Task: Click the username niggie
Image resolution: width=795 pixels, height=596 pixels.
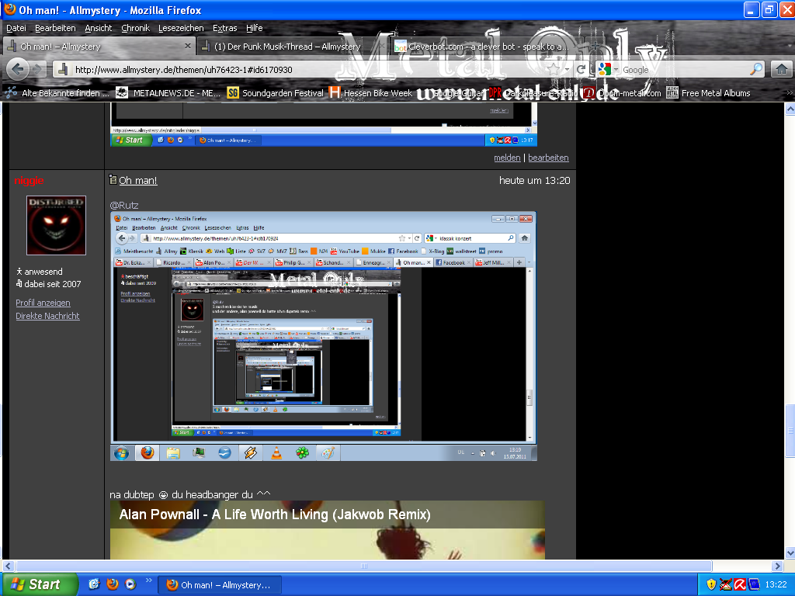Action: coord(29,180)
